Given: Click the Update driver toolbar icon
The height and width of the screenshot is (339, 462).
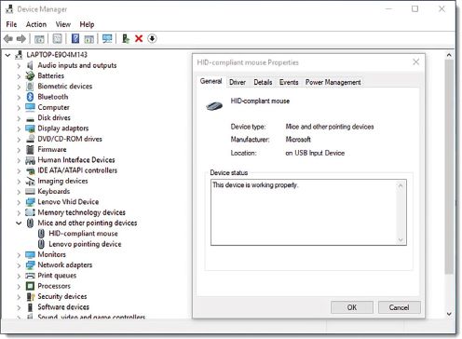Looking at the screenshot, I should (126, 39).
